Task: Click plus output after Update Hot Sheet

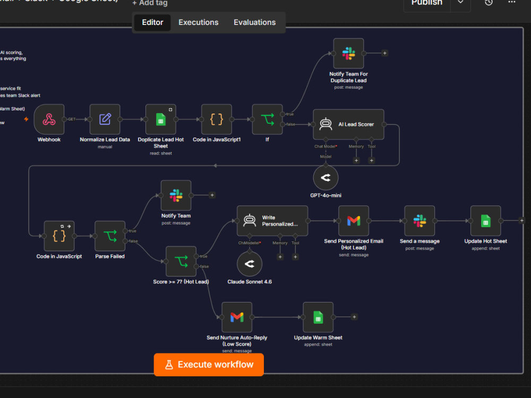Action: [522, 220]
